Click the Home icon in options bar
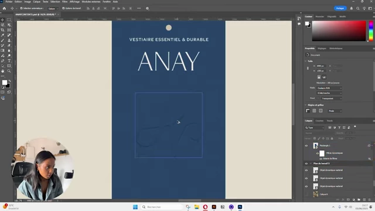Viewport: 375px width, 211px height. [4, 8]
